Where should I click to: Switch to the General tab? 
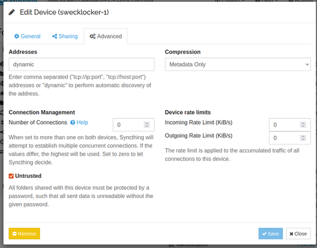pyautogui.click(x=27, y=36)
